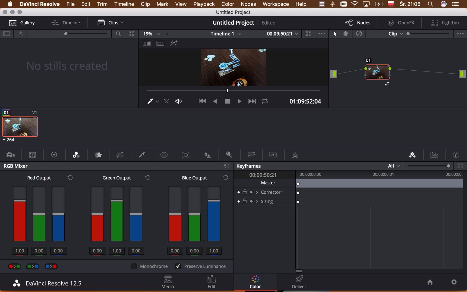Swap blue and red channels
Screen dimensions: 467x292
pos(51,266)
